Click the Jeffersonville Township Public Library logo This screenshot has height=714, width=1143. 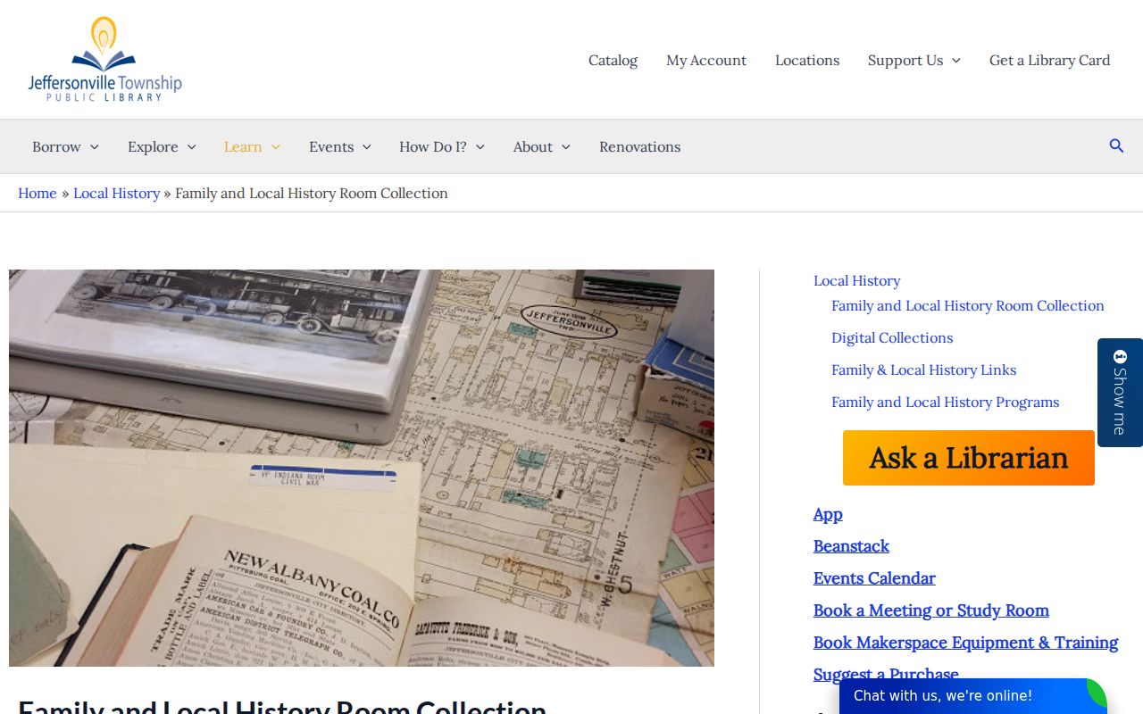(x=105, y=59)
